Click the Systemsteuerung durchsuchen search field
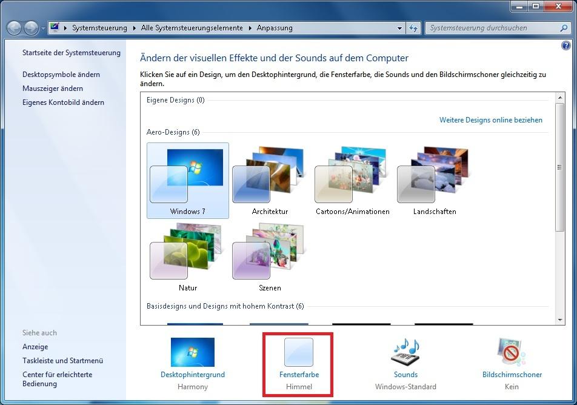 click(492, 28)
